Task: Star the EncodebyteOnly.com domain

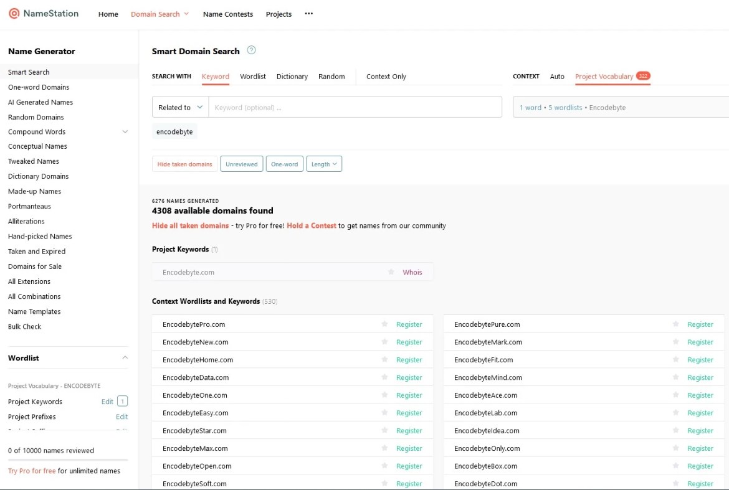Action: pos(675,448)
